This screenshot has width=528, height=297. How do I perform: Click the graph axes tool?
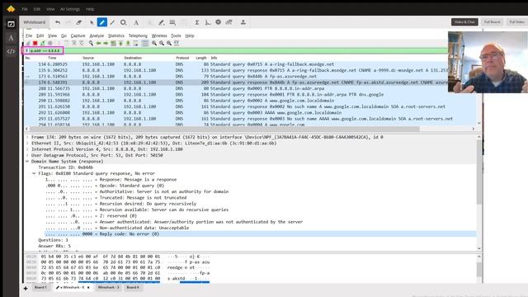(208, 22)
